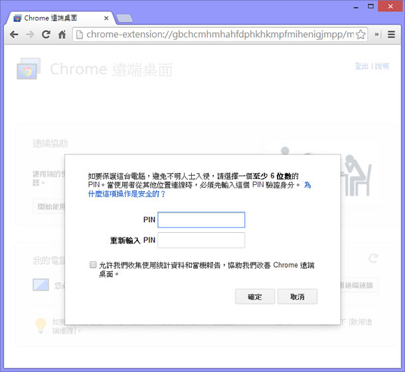
Task: Show hidden extensions with the chevron icon
Action: click(376, 34)
